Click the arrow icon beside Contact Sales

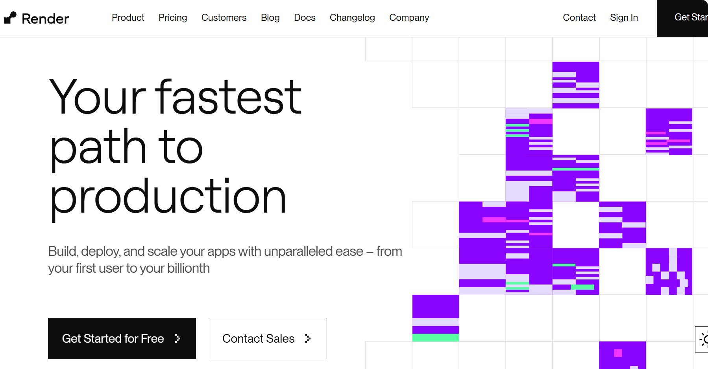[x=308, y=338]
